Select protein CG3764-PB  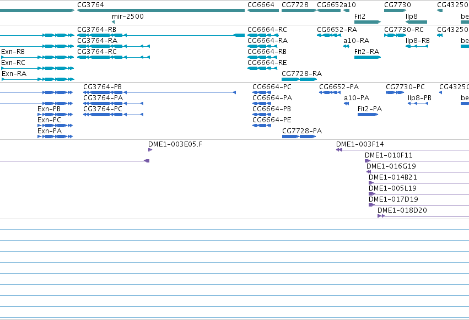[103, 87]
